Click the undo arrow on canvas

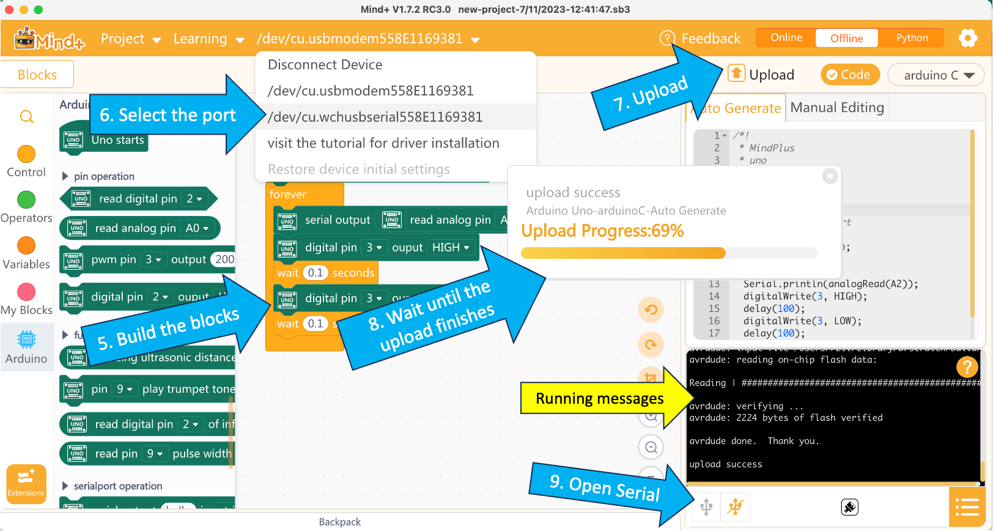[x=651, y=310]
